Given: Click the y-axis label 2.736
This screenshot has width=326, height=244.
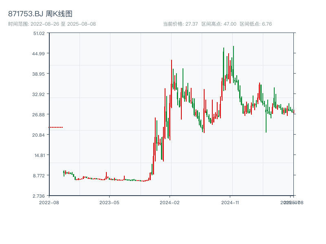Looking at the screenshot, I should pos(39,195).
